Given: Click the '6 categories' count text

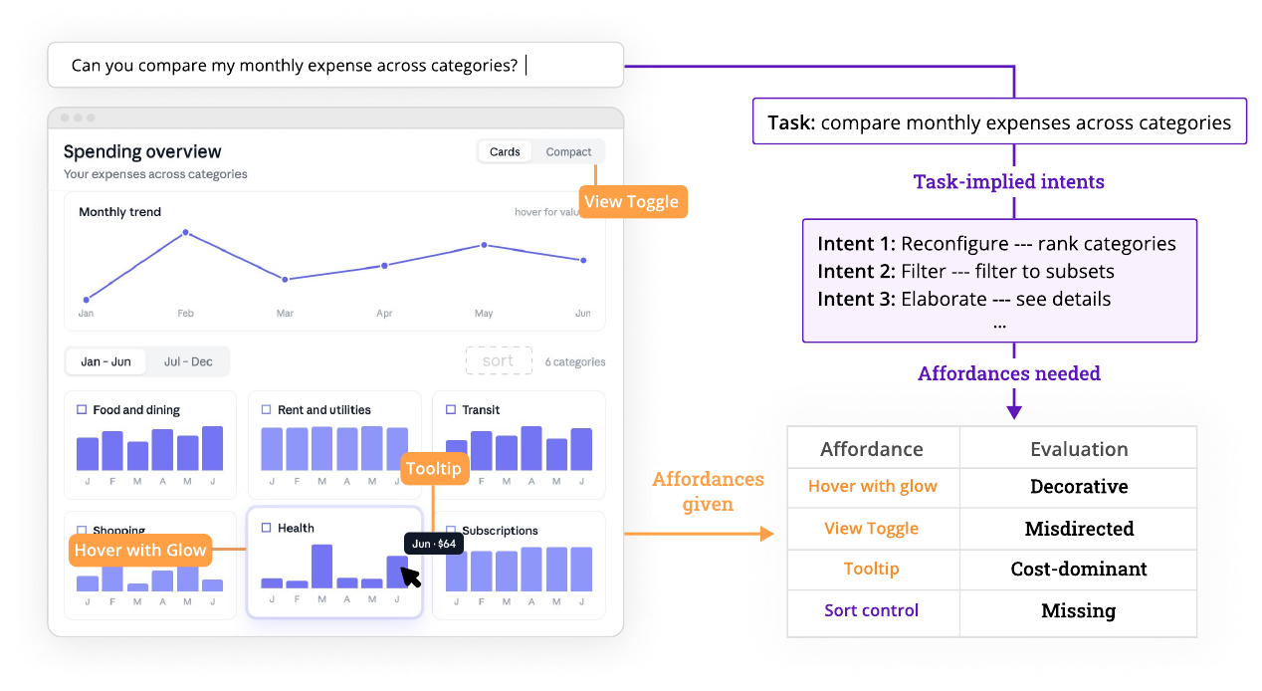Looking at the screenshot, I should click(x=575, y=362).
